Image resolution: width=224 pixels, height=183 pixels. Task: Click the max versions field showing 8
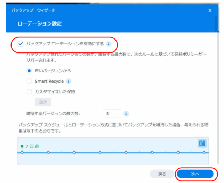coord(112,114)
